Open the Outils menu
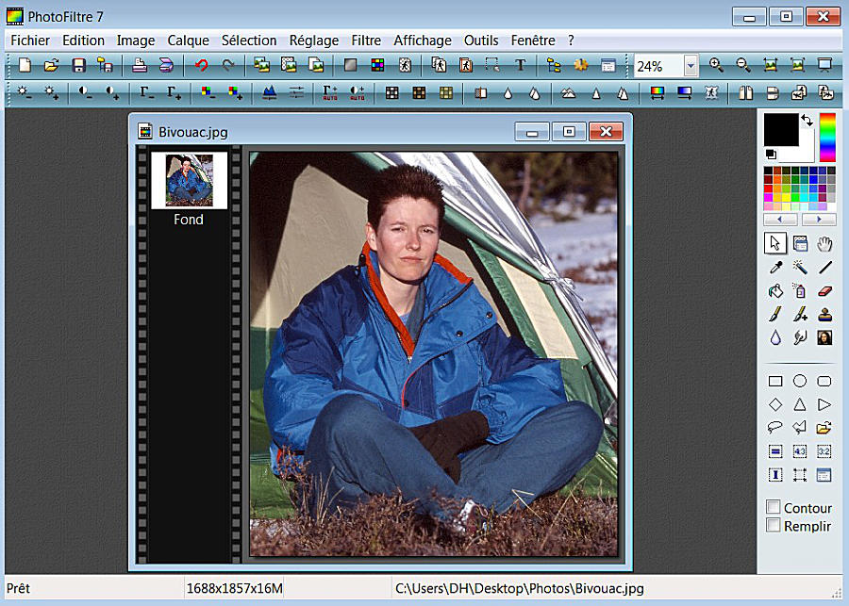This screenshot has width=849, height=606. click(x=481, y=41)
